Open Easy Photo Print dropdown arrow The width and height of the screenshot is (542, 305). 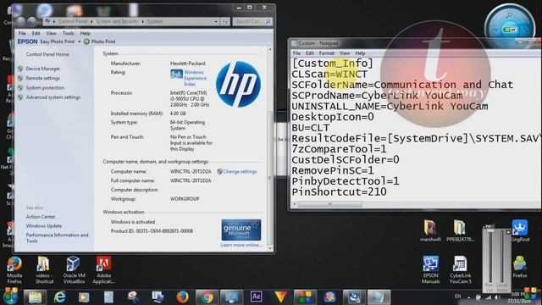point(79,42)
